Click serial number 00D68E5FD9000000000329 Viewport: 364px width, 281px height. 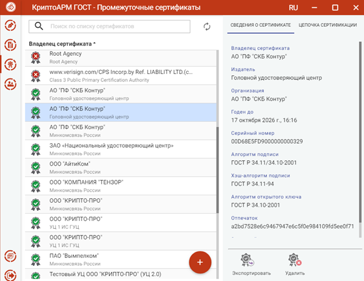[267, 141]
